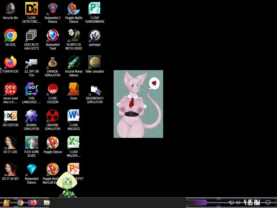Launch the 'PLANTS VS METH USERS' game shortcut
The image size is (277, 208).
coord(74,35)
